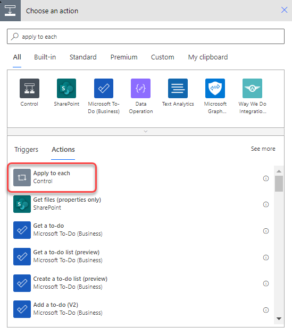Screen dimensions: 292x336
Task: Click the scrollbar up arrow in actions list
Action: 279,171
